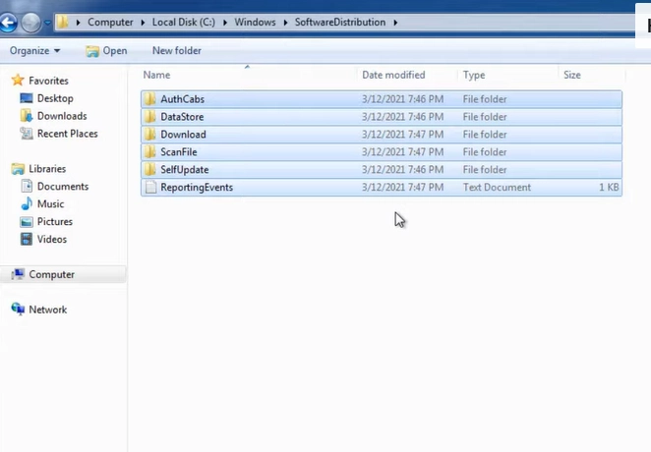Open Favorites in navigation pane
The width and height of the screenshot is (651, 452).
pyautogui.click(x=48, y=81)
